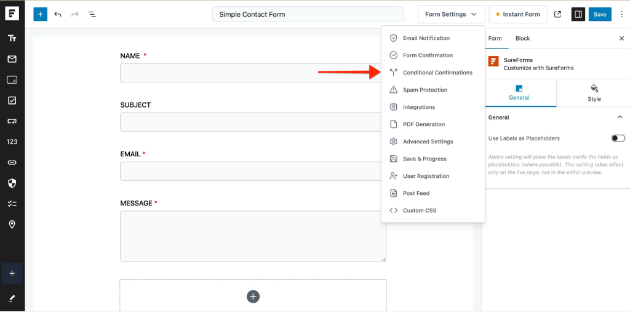Open Form Confirmation settings
The width and height of the screenshot is (630, 315).
(433, 55)
